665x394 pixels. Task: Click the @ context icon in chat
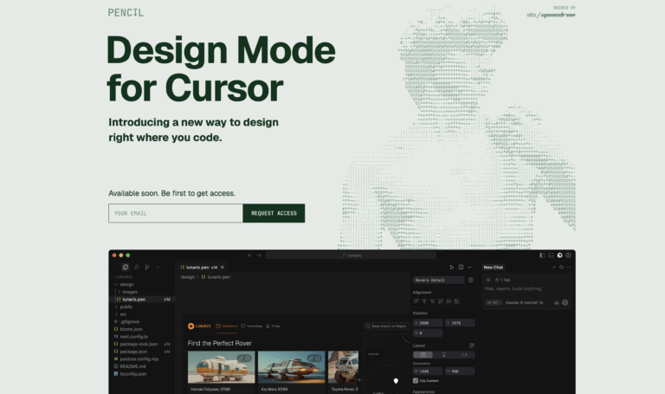point(488,280)
